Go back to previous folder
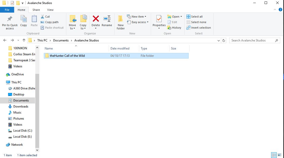Image resolution: width=284 pixels, height=158 pixels. 5,40
